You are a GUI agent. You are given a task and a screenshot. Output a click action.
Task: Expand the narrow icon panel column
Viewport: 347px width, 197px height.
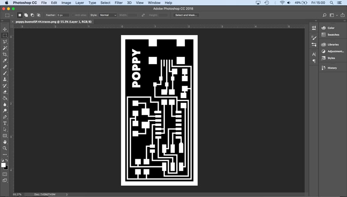pos(316,20)
